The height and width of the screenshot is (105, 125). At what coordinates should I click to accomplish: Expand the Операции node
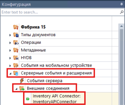click(x=10, y=43)
